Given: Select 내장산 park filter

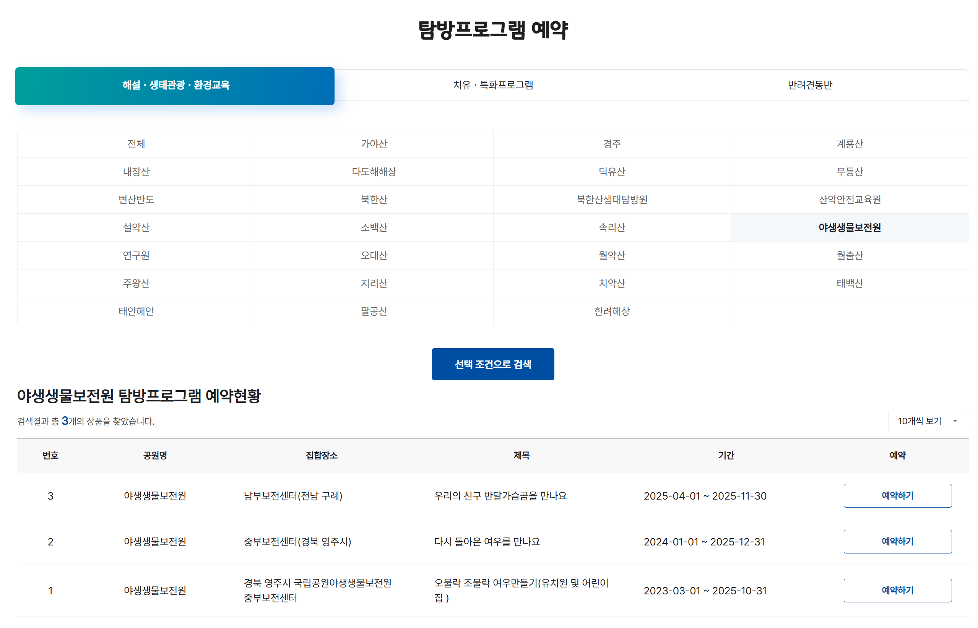Looking at the screenshot, I should coord(136,171).
